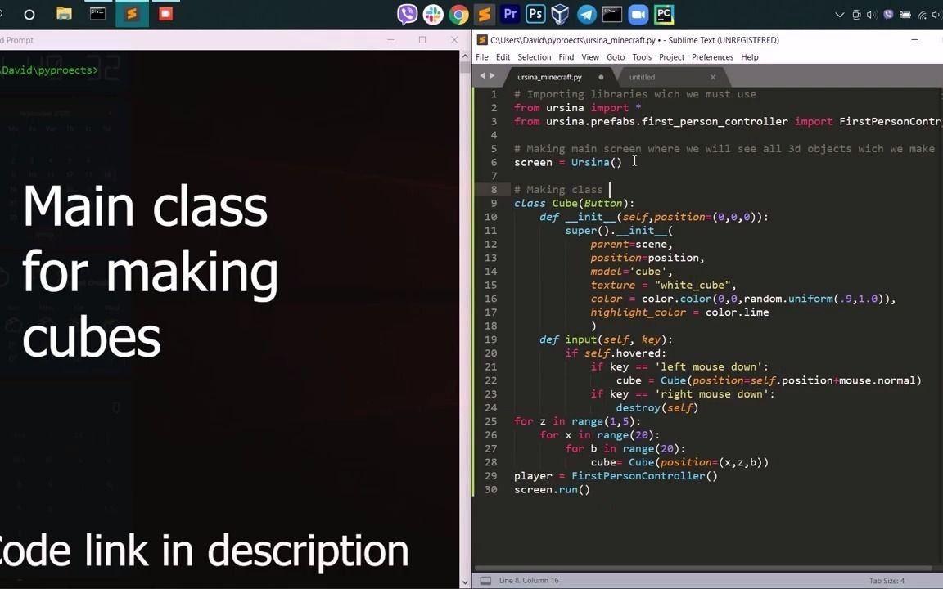This screenshot has height=589, width=943.
Task: Click the previous tab left arrow in Sublime
Action: coord(482,76)
